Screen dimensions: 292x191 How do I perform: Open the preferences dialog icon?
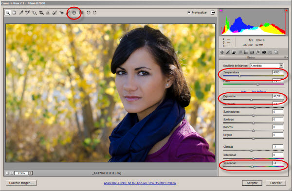point(81,13)
